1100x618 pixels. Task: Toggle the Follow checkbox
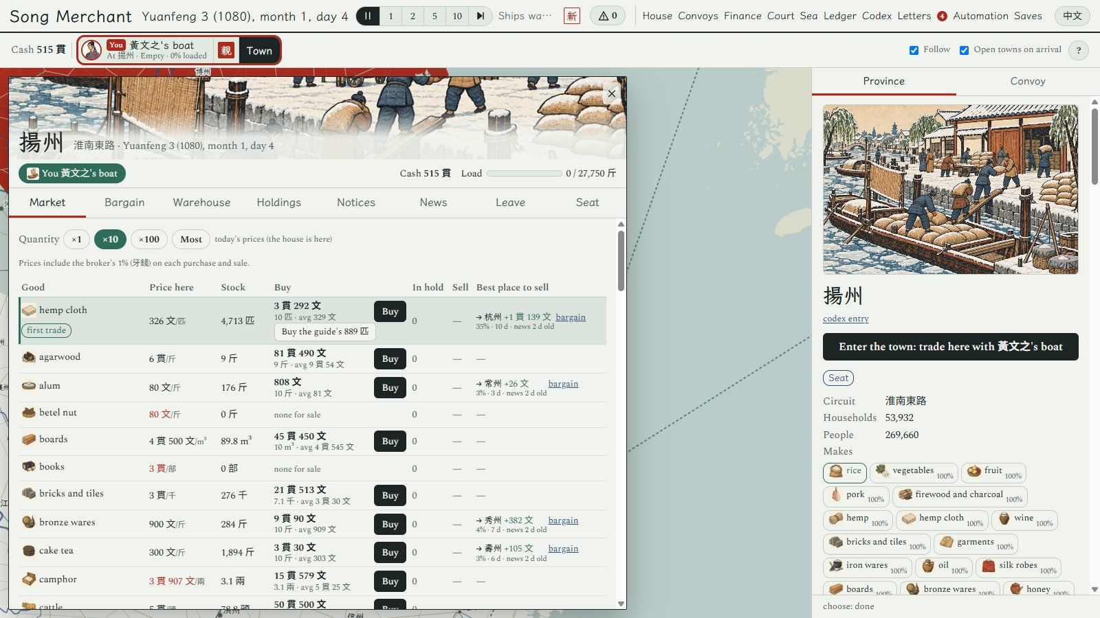point(914,50)
